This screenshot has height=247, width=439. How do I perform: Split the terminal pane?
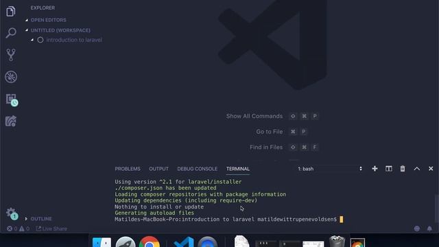tap(389, 169)
